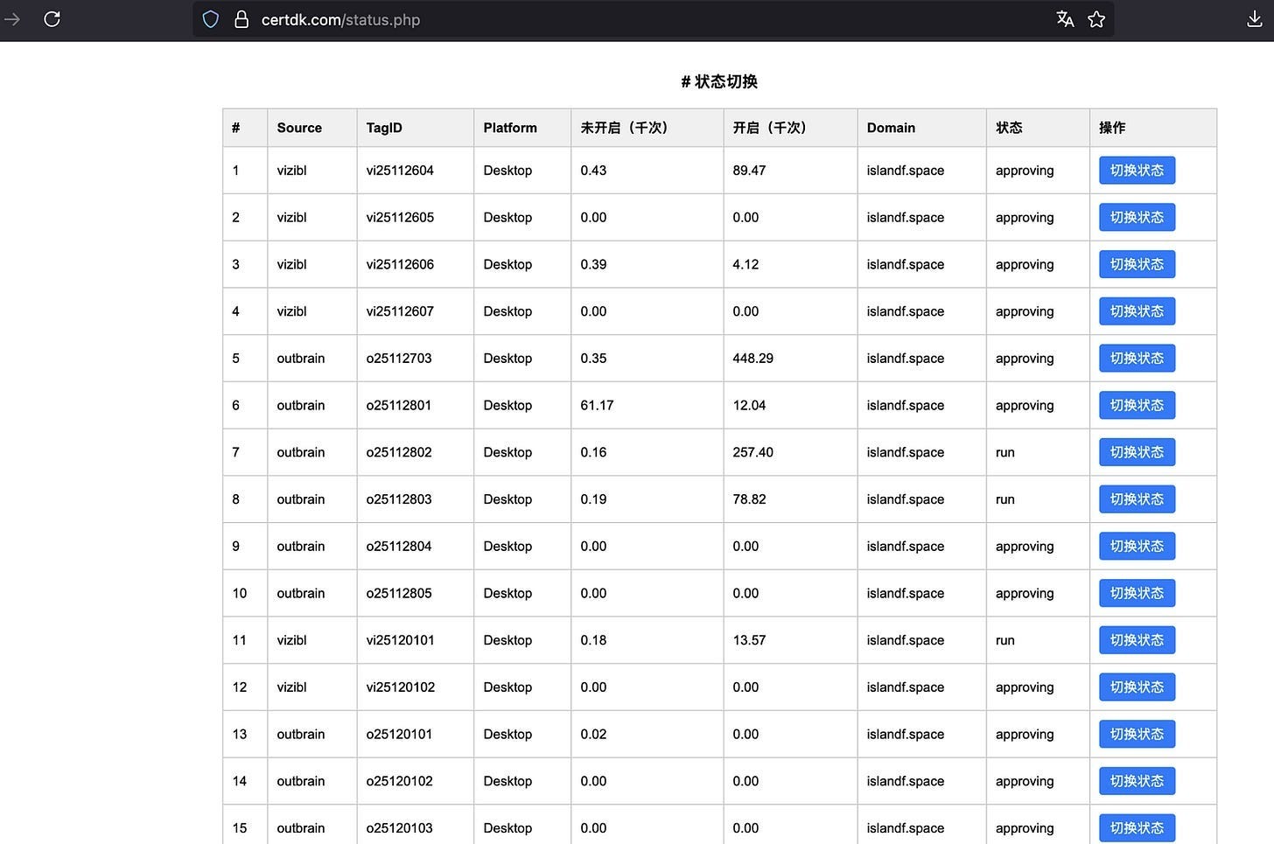Switch status for tag o25120103
The height and width of the screenshot is (844, 1274).
[1137, 828]
